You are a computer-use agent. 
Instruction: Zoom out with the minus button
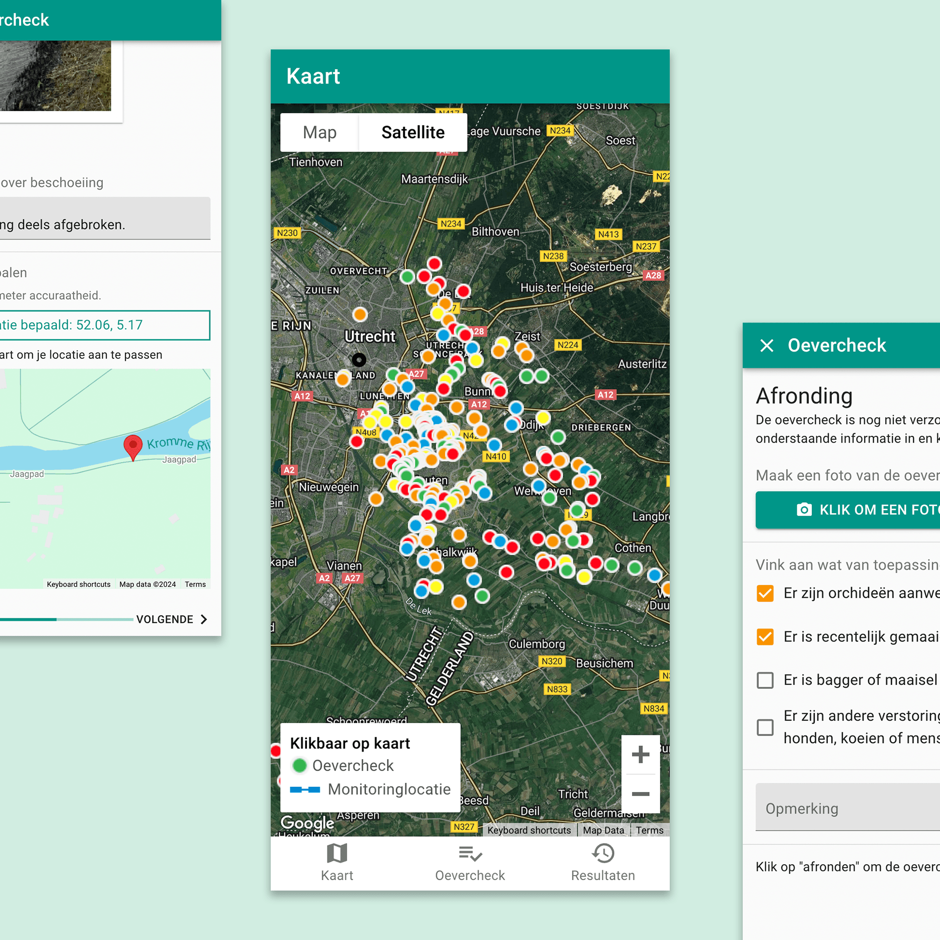click(x=640, y=794)
